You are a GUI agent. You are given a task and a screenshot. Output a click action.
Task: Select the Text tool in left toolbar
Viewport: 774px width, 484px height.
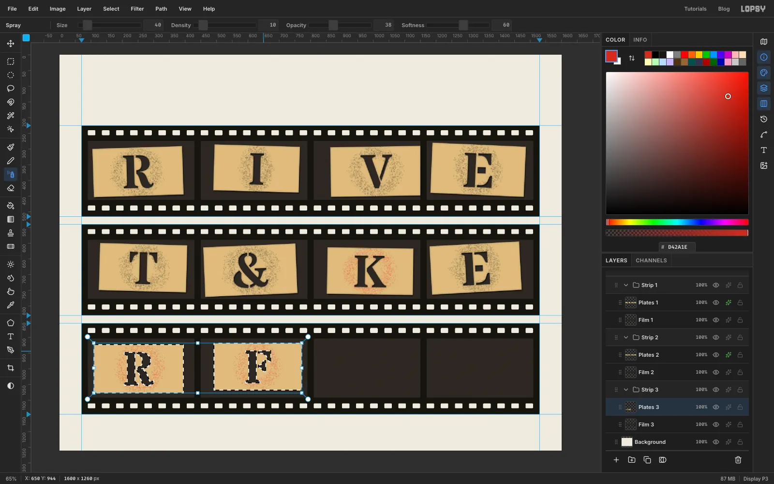click(x=10, y=336)
